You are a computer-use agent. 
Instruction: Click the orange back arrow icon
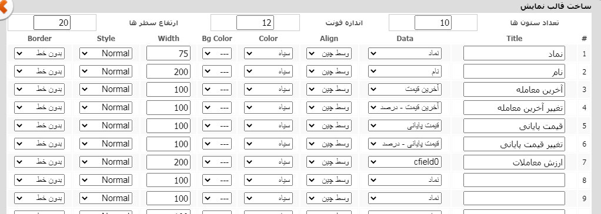(4, 8)
